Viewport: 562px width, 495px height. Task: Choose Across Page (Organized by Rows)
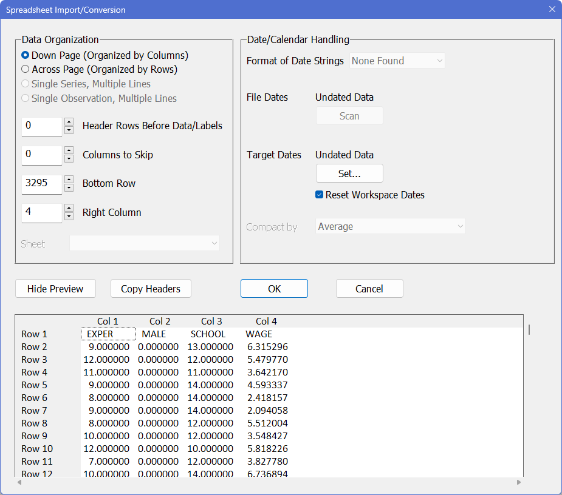26,69
